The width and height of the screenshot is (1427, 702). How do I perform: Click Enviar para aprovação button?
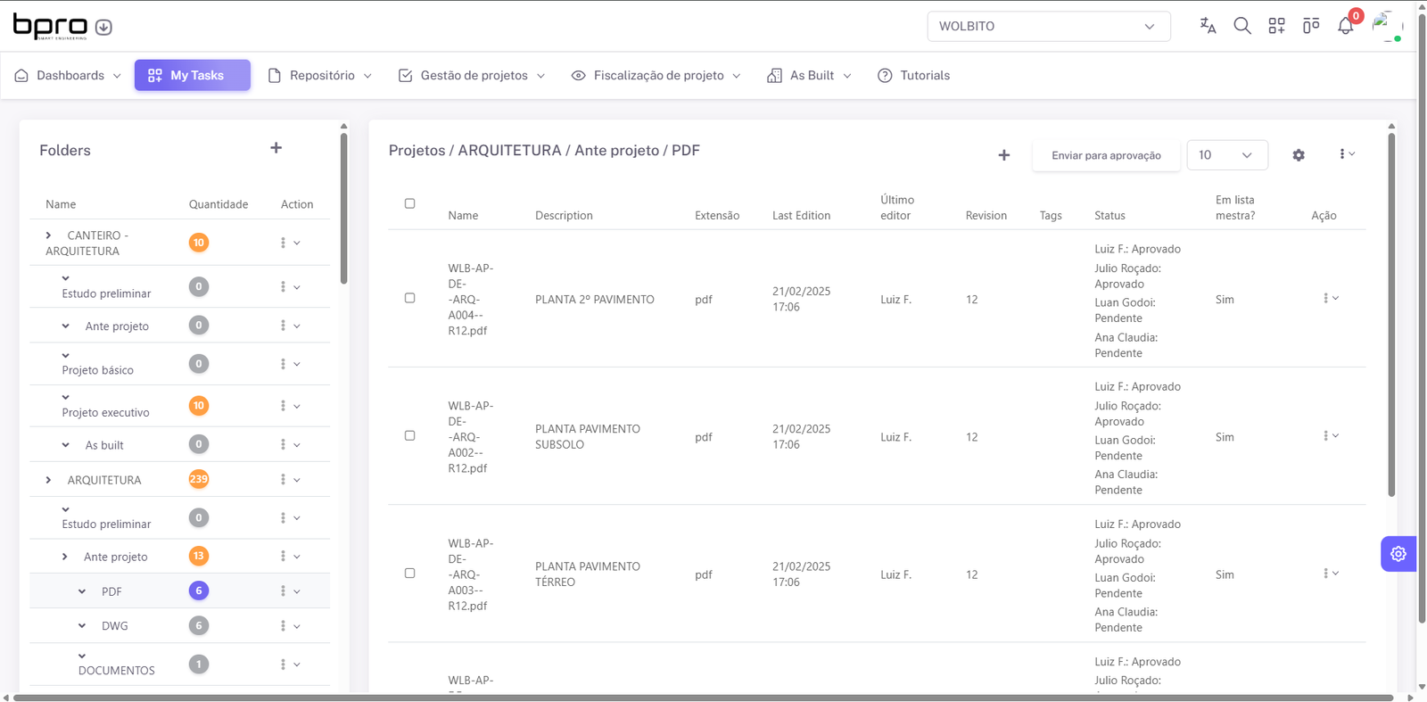pos(1106,155)
